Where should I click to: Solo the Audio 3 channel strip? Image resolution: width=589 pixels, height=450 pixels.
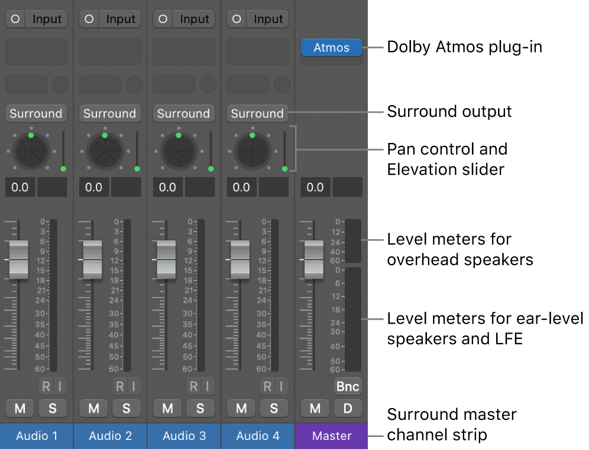point(200,408)
